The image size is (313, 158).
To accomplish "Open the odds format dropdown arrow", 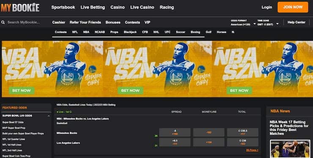I will coord(255,24).
